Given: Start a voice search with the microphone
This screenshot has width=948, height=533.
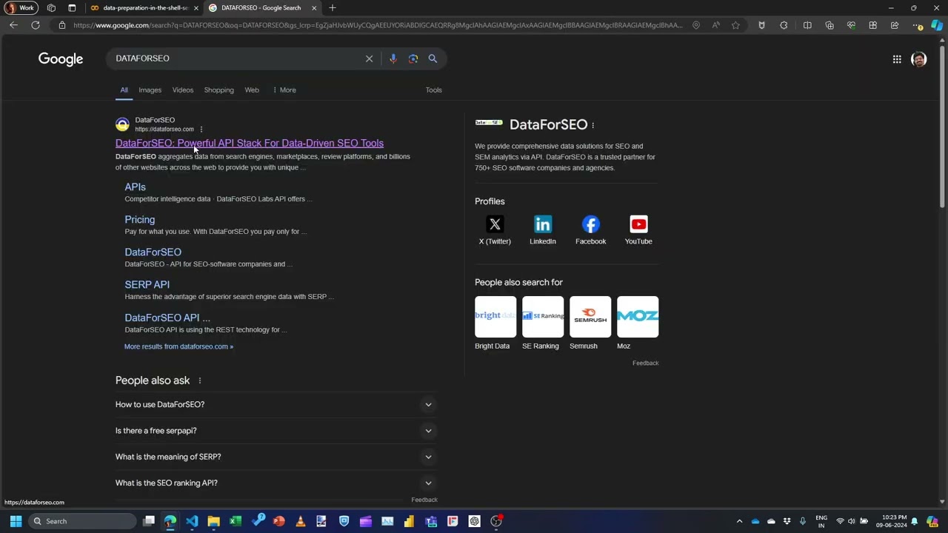Looking at the screenshot, I should tap(393, 58).
